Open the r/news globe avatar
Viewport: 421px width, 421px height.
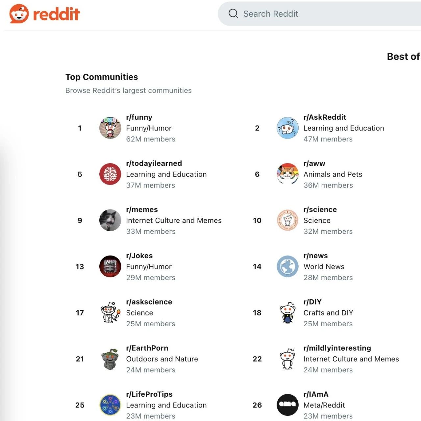287,266
